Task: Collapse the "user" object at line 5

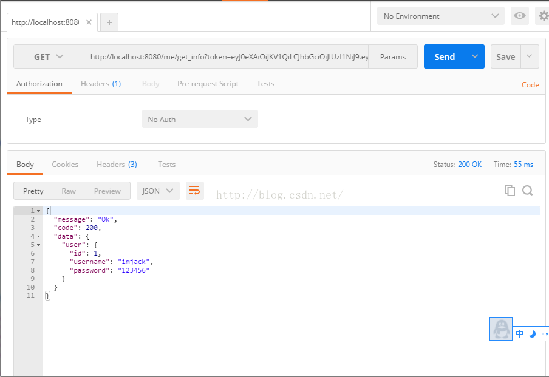Action: click(x=38, y=245)
